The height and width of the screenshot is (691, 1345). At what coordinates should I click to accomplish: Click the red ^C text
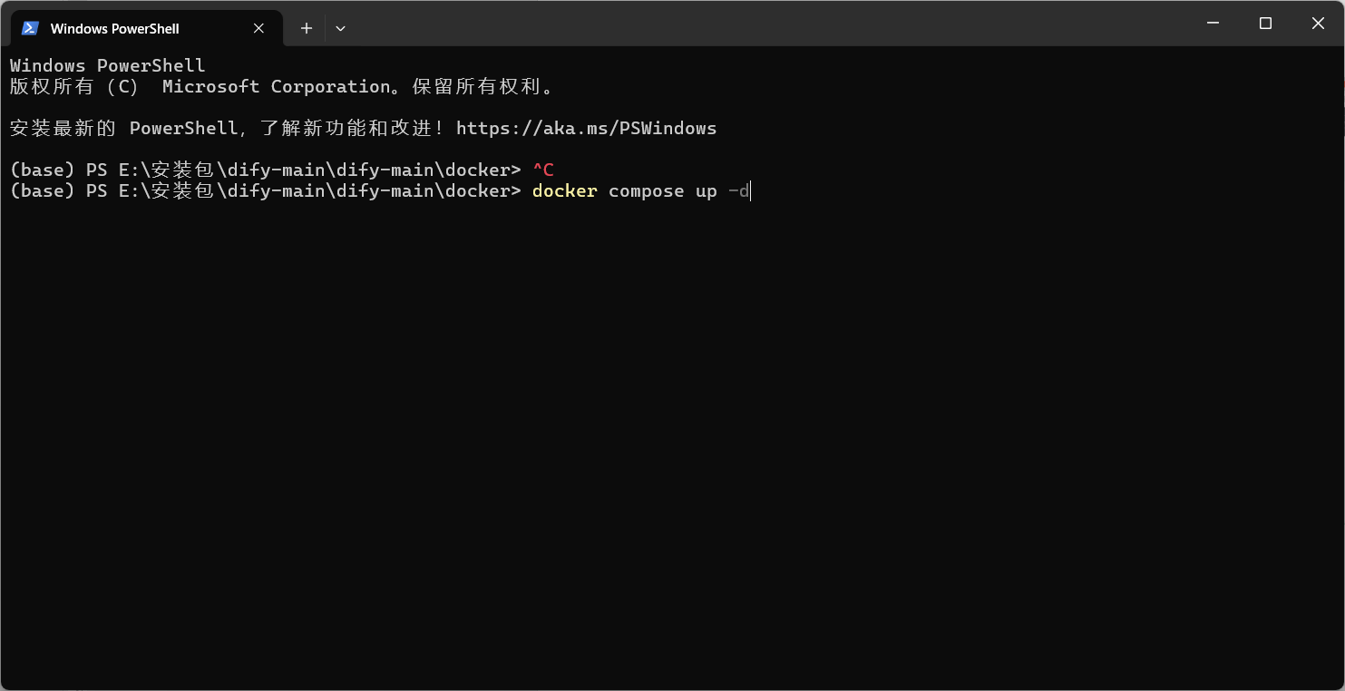(542, 170)
